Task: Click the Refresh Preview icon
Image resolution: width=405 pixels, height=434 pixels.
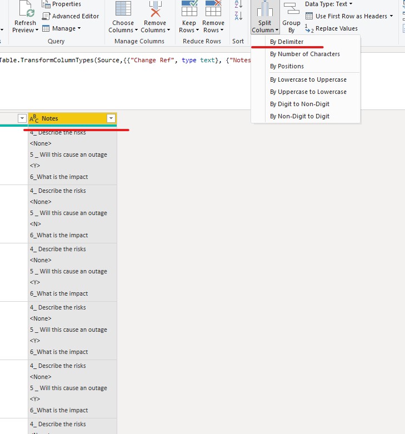Action: click(27, 8)
